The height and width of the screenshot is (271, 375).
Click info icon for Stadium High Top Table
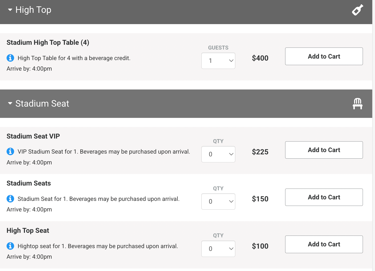[x=10, y=58]
